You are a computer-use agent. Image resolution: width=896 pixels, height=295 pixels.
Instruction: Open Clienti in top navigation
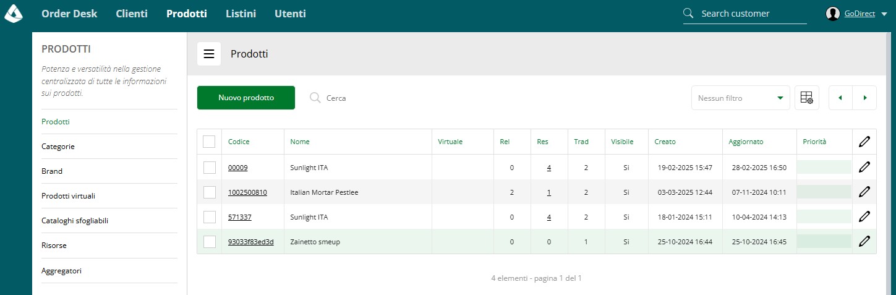click(132, 14)
